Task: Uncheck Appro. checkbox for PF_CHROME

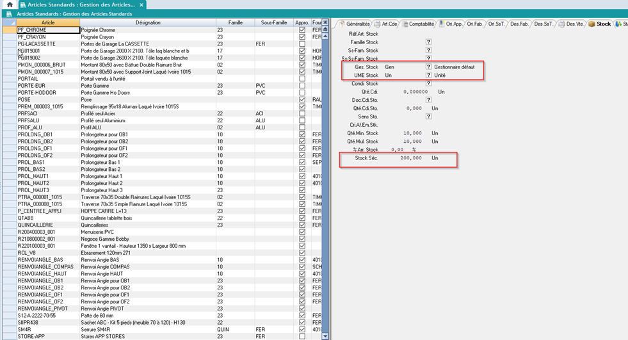Action: [x=302, y=30]
